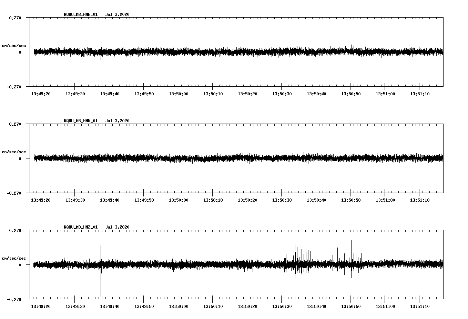
Task: Click the NQBU_MB_HNE_01 channel title
Action: click(81, 14)
